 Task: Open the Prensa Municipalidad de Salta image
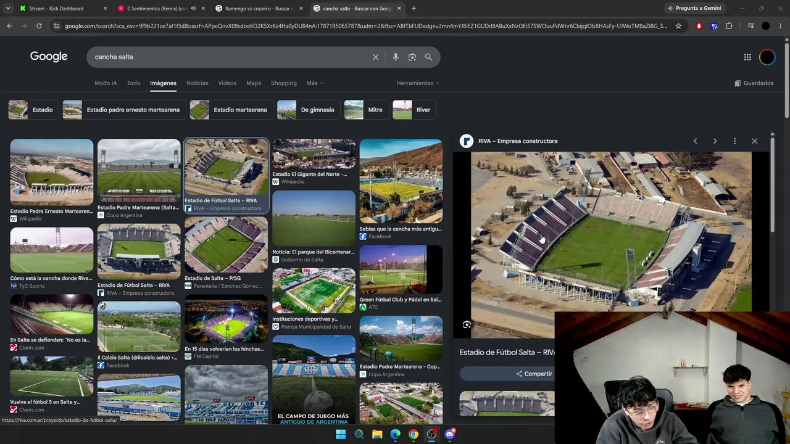[314, 291]
